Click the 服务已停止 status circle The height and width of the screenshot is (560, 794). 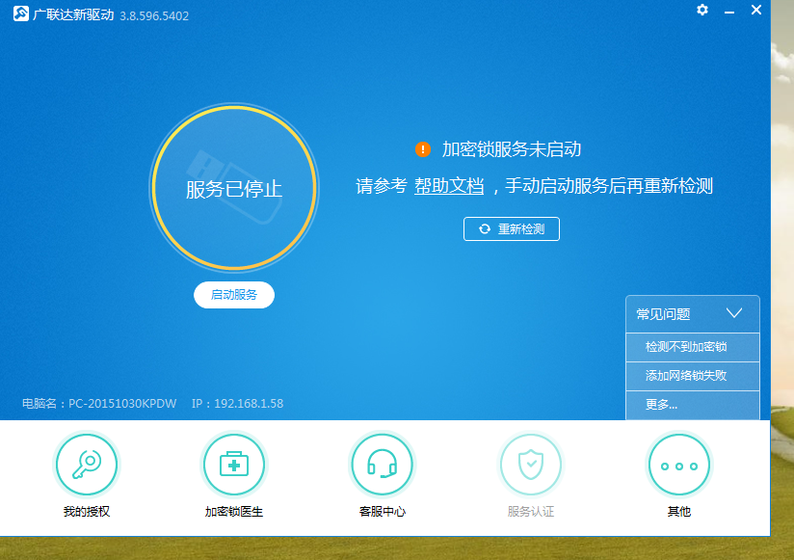pyautogui.click(x=234, y=188)
